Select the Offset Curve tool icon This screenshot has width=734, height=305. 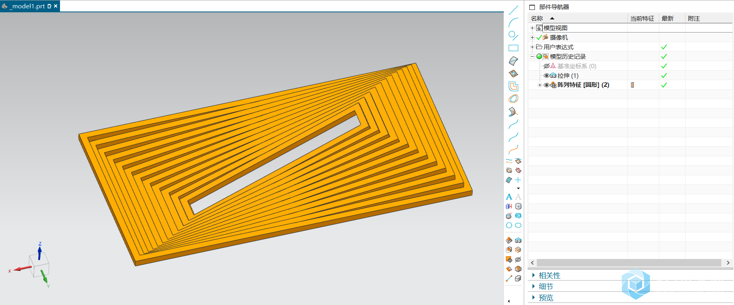pos(513,86)
